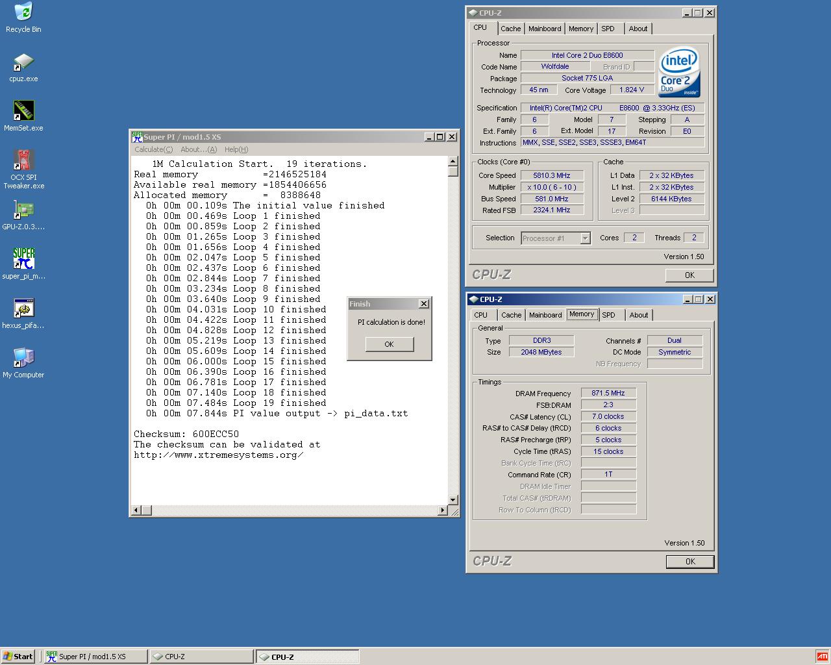
Task: Click OK in the bottom CPU-Z window
Action: (x=690, y=562)
